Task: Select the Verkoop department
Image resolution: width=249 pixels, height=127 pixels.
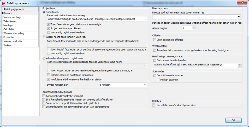Action: (x=21, y=45)
